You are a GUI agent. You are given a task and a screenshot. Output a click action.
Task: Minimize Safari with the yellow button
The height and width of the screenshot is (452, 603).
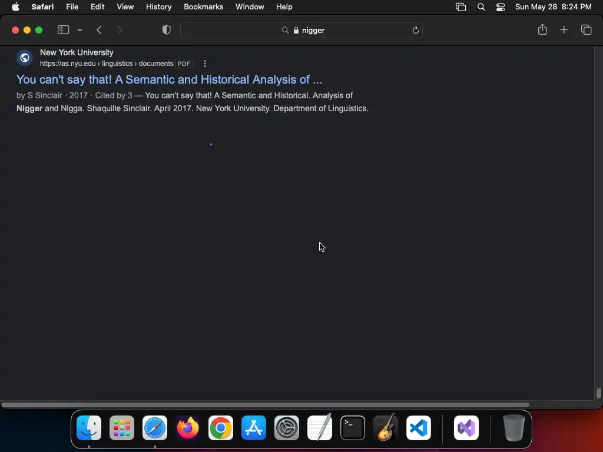[x=27, y=30]
